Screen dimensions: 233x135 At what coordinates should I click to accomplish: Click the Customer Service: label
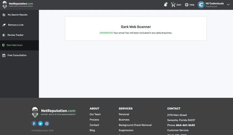pos(178,130)
